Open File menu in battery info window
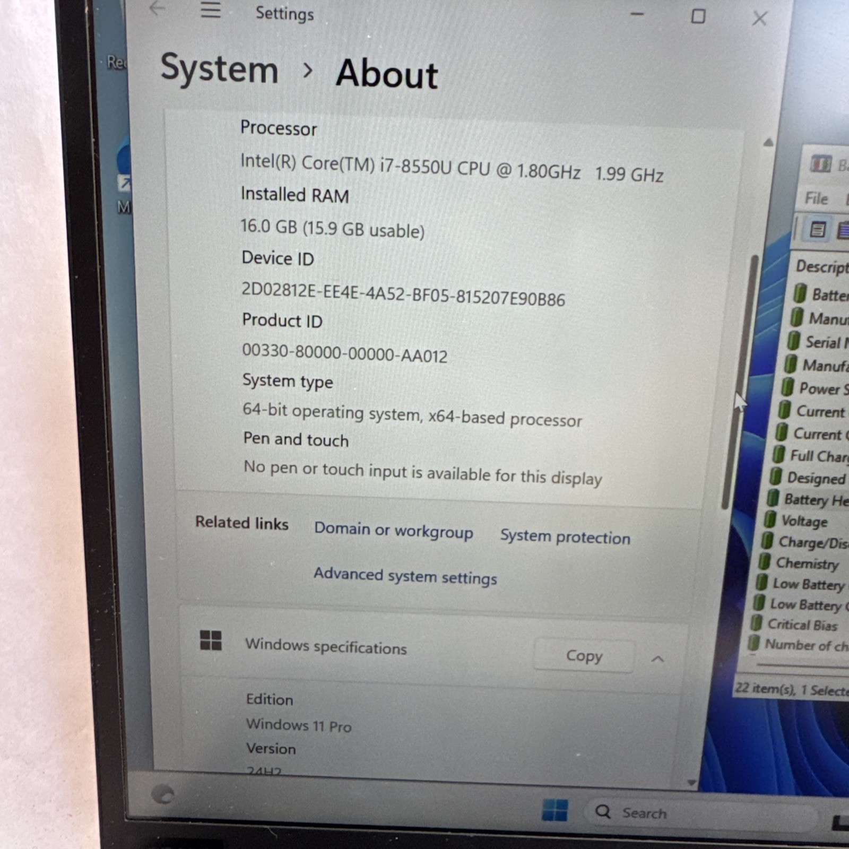Viewport: 849px width, 849px height. [x=816, y=199]
